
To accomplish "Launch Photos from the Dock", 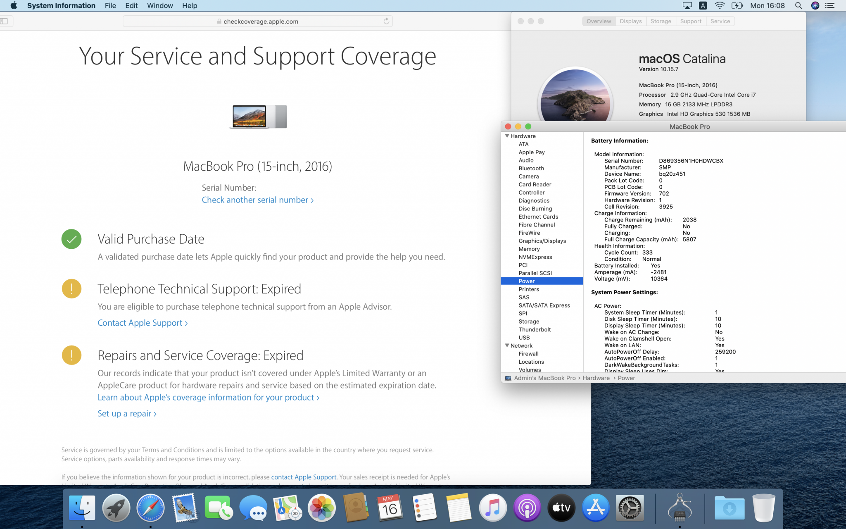I will point(321,508).
